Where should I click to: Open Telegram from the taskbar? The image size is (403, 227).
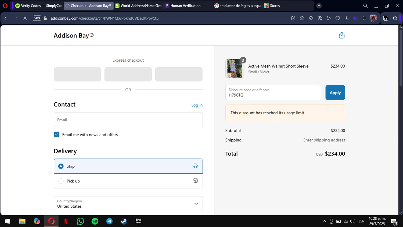109,221
